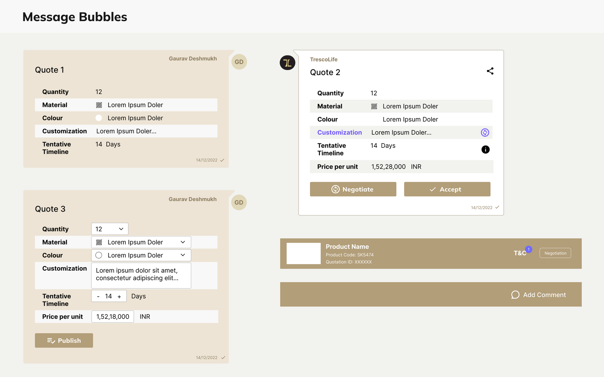The width and height of the screenshot is (604, 377).
Task: Click the share icon on Quote 2
Action: [x=490, y=71]
